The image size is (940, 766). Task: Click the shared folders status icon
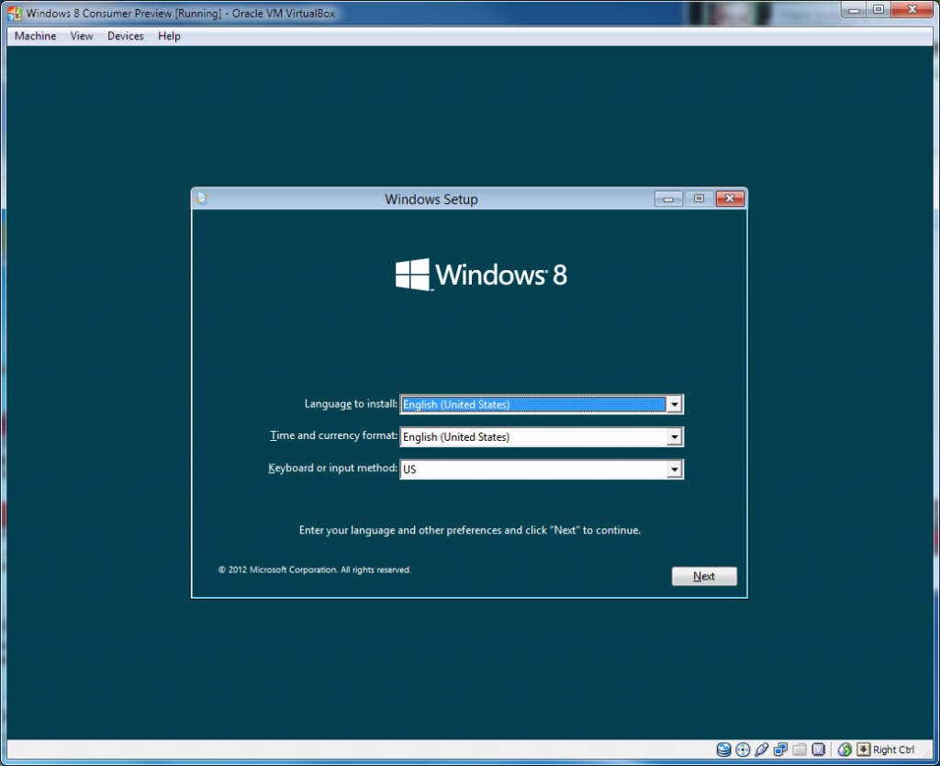click(799, 749)
